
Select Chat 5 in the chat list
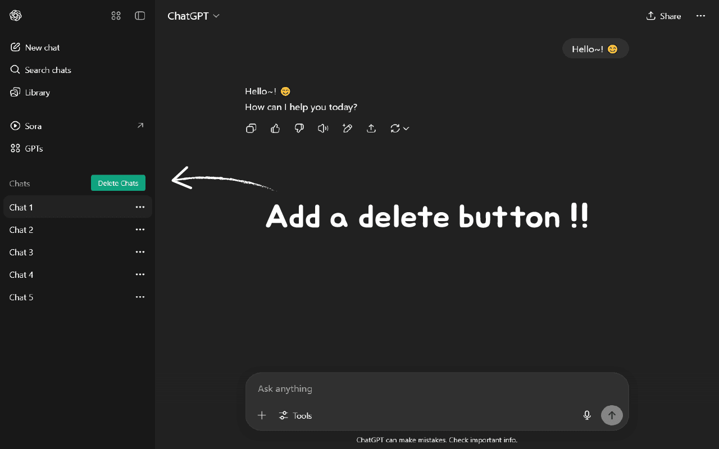click(x=78, y=297)
